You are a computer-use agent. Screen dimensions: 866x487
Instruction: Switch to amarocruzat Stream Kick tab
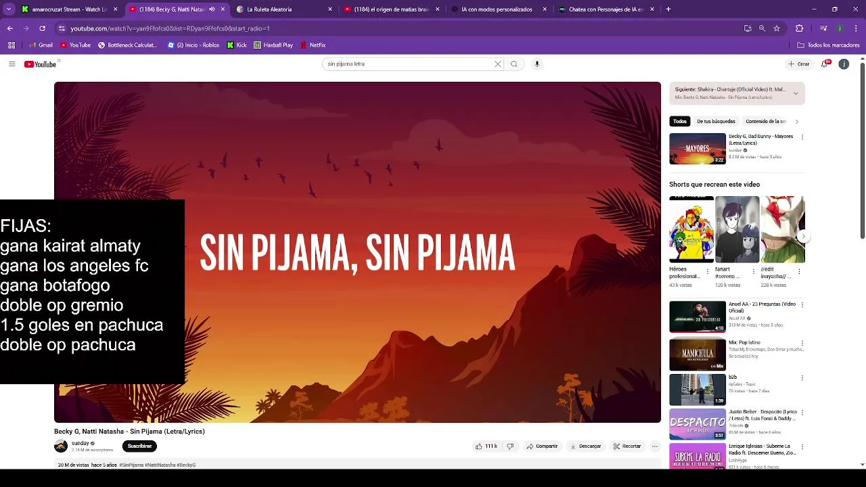(x=69, y=9)
